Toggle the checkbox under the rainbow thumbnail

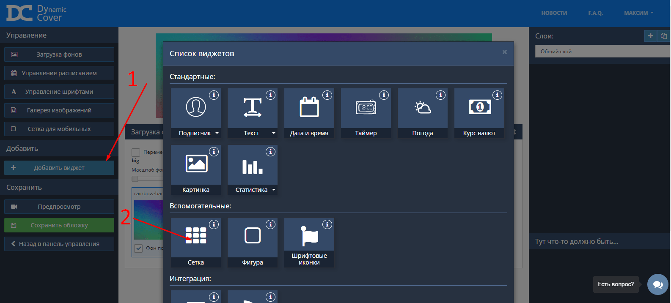[138, 248]
